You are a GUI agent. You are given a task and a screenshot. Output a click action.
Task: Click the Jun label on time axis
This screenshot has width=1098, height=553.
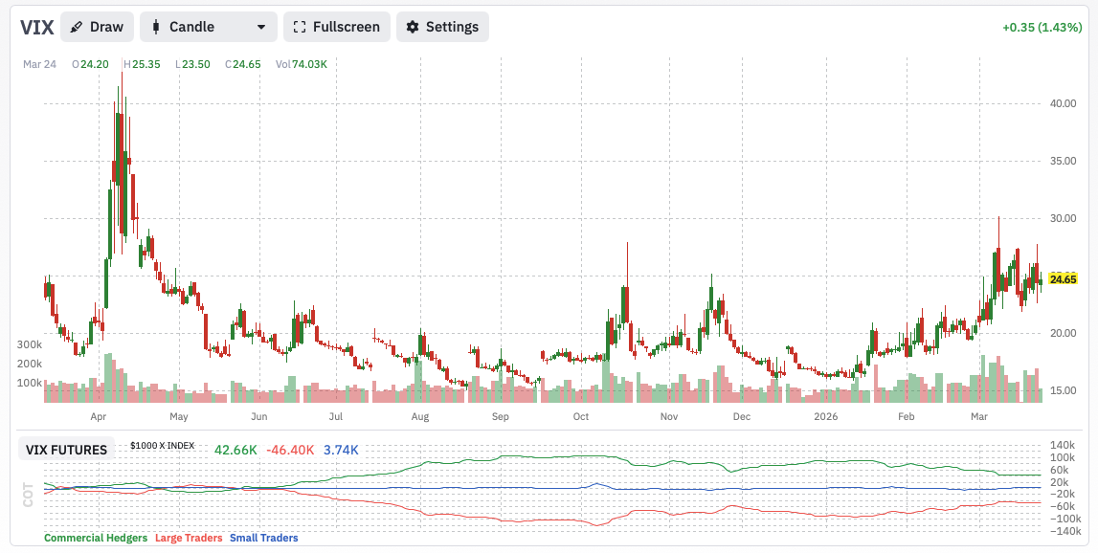coord(259,416)
